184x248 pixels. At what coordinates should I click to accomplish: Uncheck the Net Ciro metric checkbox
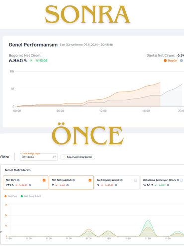click(x=44, y=180)
